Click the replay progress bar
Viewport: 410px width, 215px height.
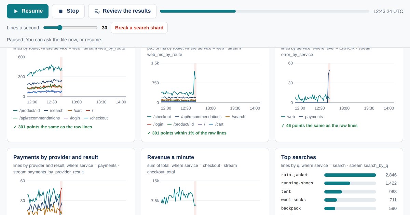pos(264,11)
